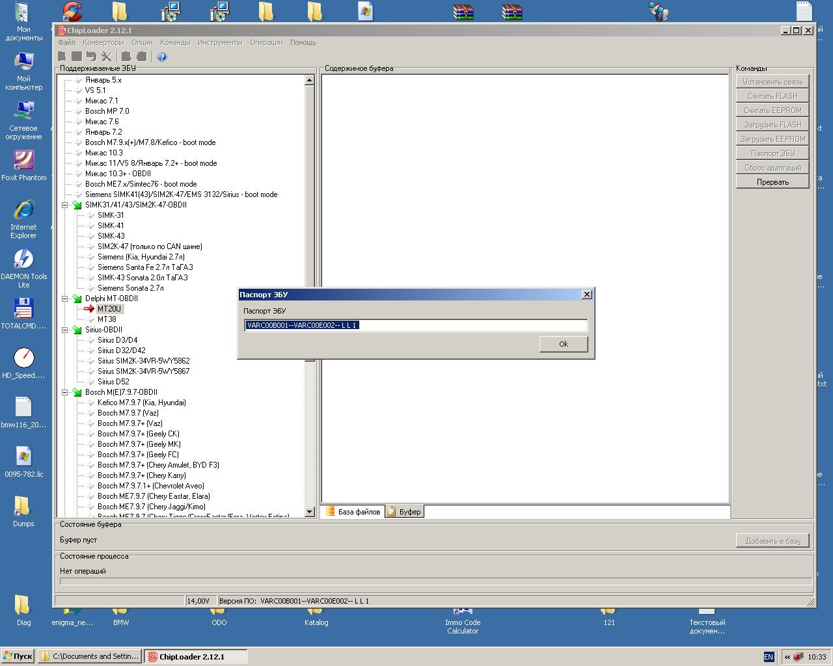
Task: Click the 14,00V voltage status bar field
Action: click(x=200, y=601)
